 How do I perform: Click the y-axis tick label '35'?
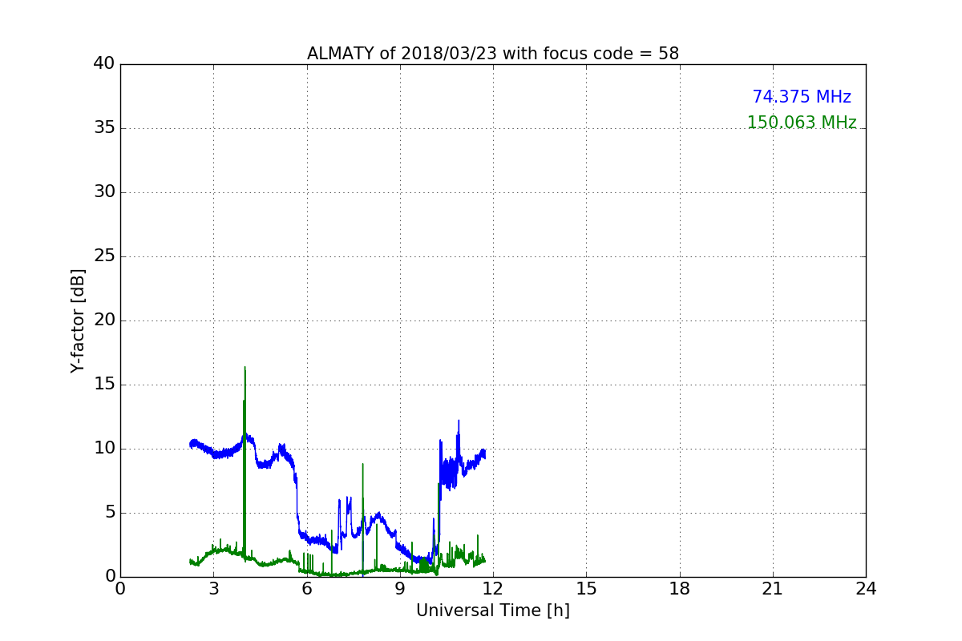point(104,128)
